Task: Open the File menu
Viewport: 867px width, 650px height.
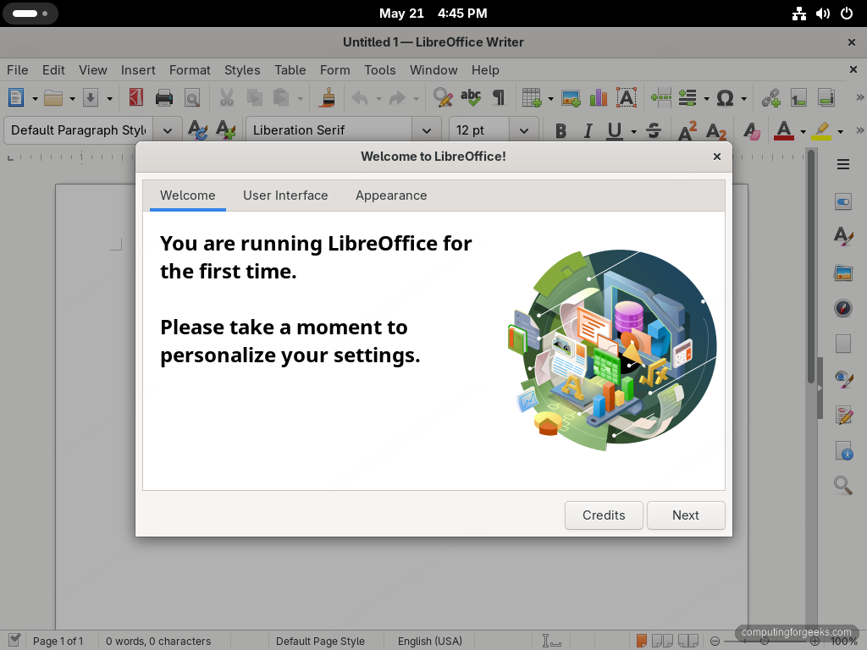Action: point(17,70)
